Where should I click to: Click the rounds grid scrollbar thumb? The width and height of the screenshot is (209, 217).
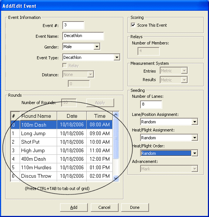coord(116,138)
